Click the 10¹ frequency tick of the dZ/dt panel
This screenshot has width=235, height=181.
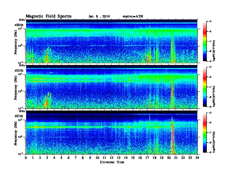(20, 119)
